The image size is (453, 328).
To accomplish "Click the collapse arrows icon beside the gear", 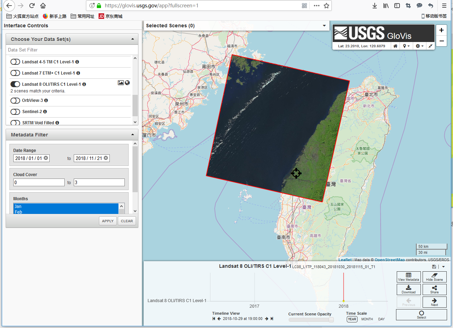I will 430,46.
